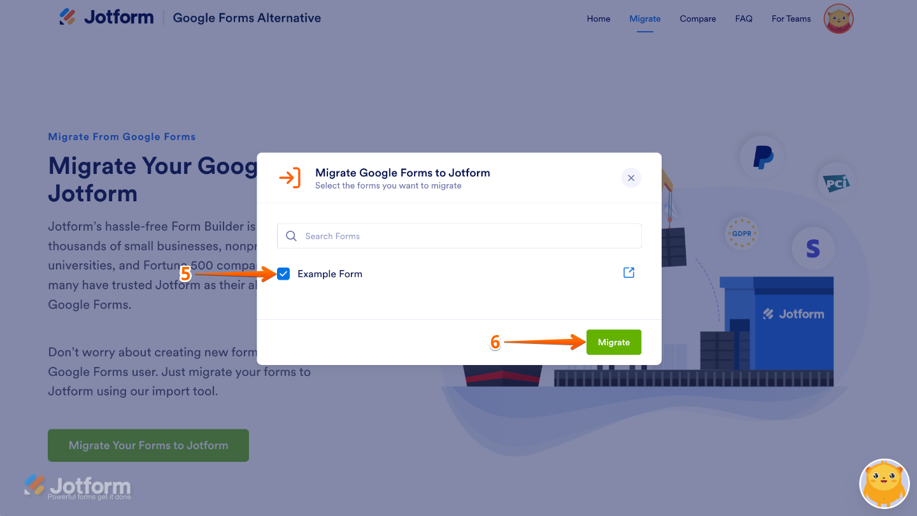Open the Podo mascot chat helper
The image size is (917, 516).
885,483
